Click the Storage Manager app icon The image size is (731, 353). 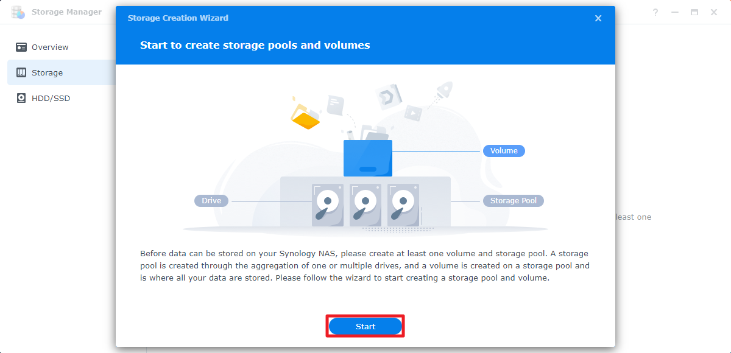coord(18,12)
